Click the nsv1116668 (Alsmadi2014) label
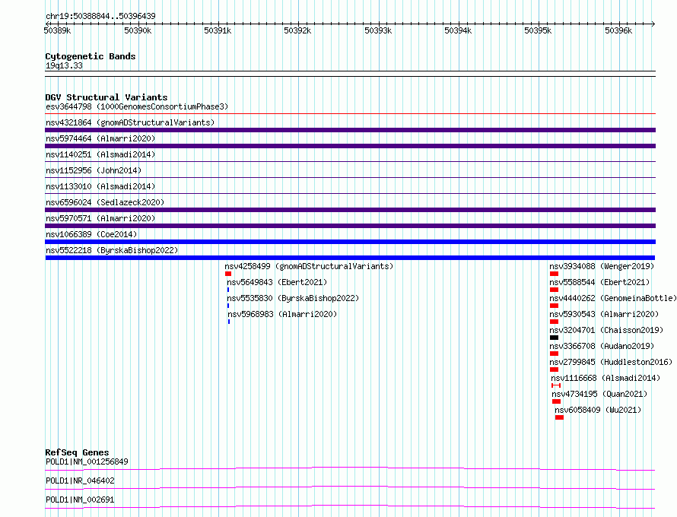677x517 pixels. (x=605, y=378)
